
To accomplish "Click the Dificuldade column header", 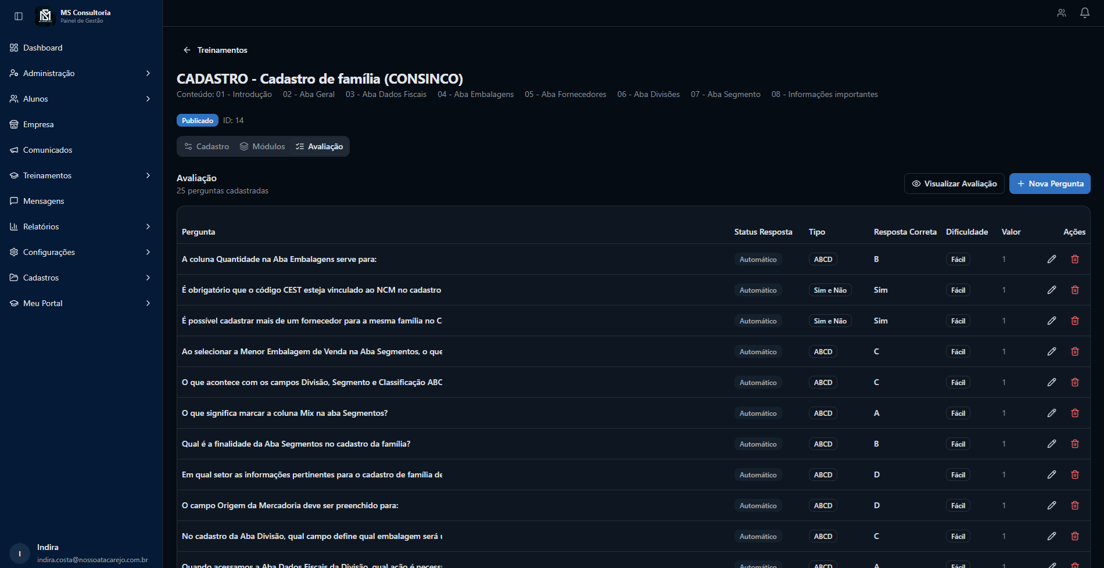I will point(967,232).
